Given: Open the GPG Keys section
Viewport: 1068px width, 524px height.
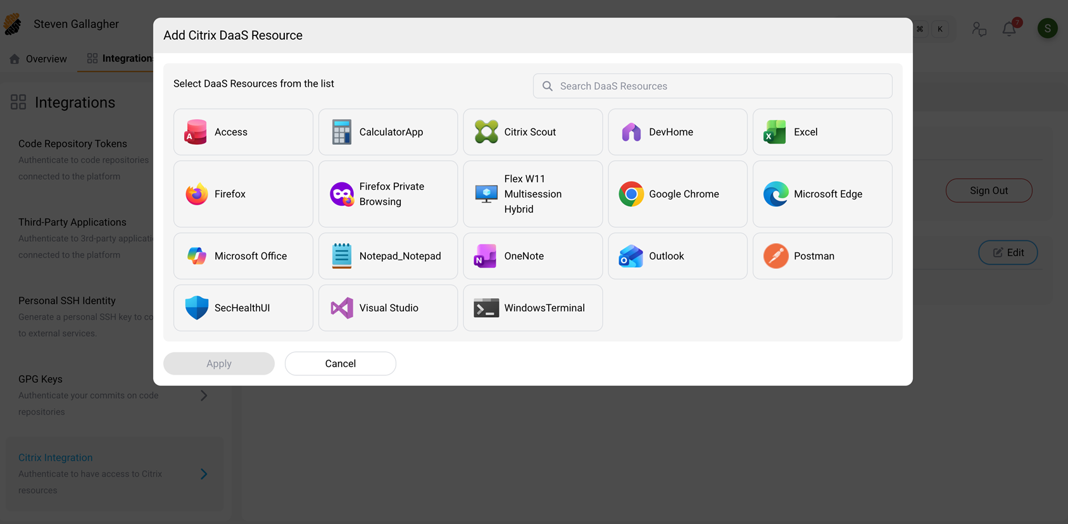Looking at the screenshot, I should click(115, 396).
